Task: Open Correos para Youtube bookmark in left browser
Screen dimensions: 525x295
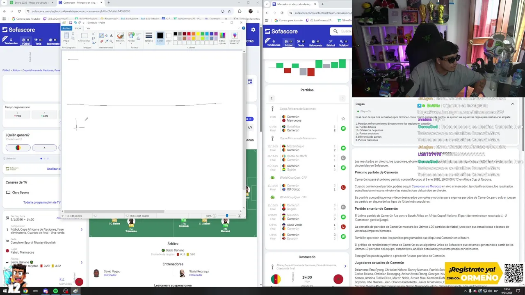Action: click(x=26, y=18)
